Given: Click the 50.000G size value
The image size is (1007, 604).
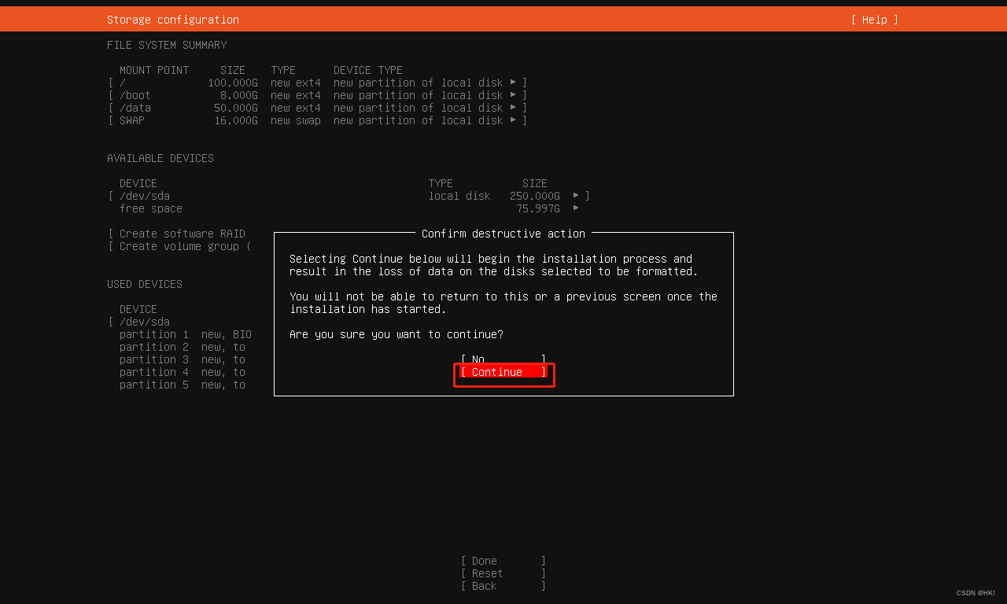Looking at the screenshot, I should point(236,108).
